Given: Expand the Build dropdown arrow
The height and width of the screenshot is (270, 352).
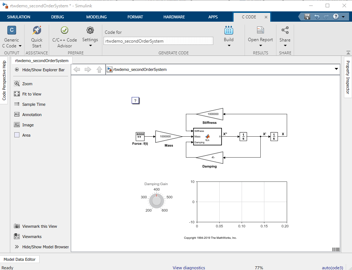Looking at the screenshot, I should [x=229, y=46].
